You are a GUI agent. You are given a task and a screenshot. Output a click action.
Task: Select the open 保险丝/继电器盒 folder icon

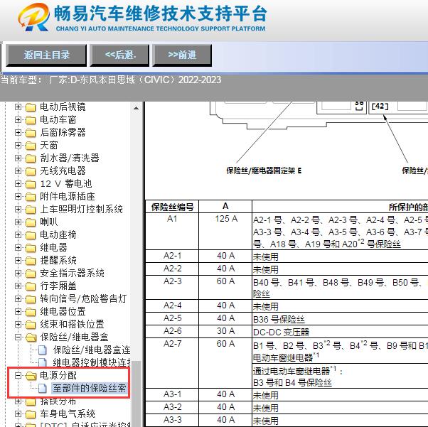click(x=31, y=337)
